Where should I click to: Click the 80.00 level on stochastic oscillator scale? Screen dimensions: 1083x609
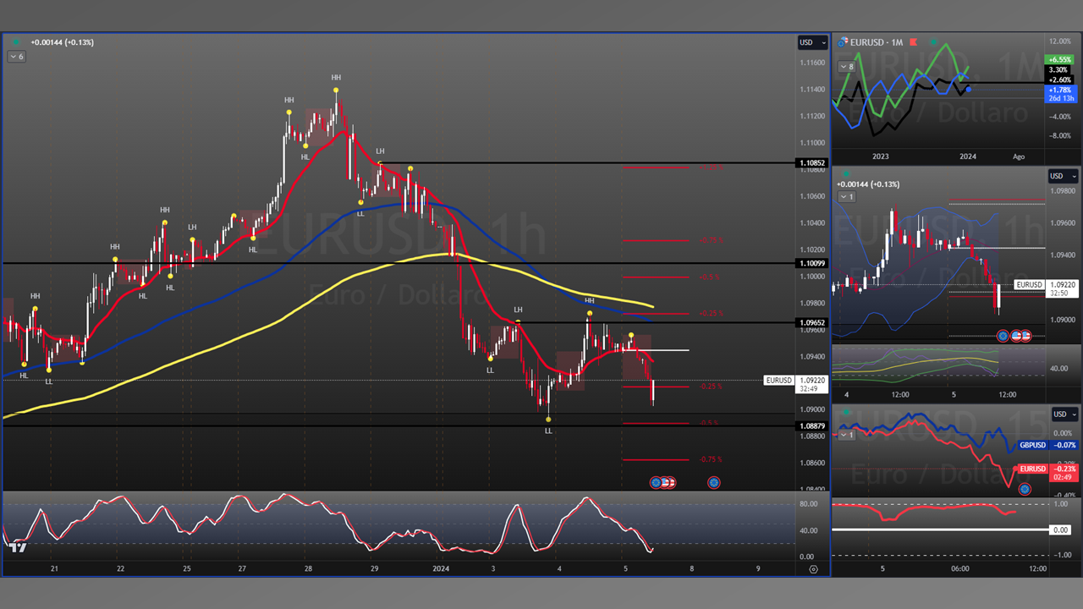[808, 504]
